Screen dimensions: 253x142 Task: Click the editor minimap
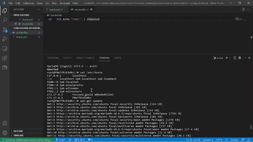pyautogui.click(x=241, y=19)
